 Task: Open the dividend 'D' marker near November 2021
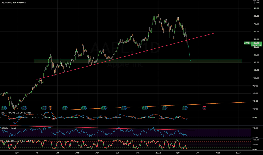146,108
